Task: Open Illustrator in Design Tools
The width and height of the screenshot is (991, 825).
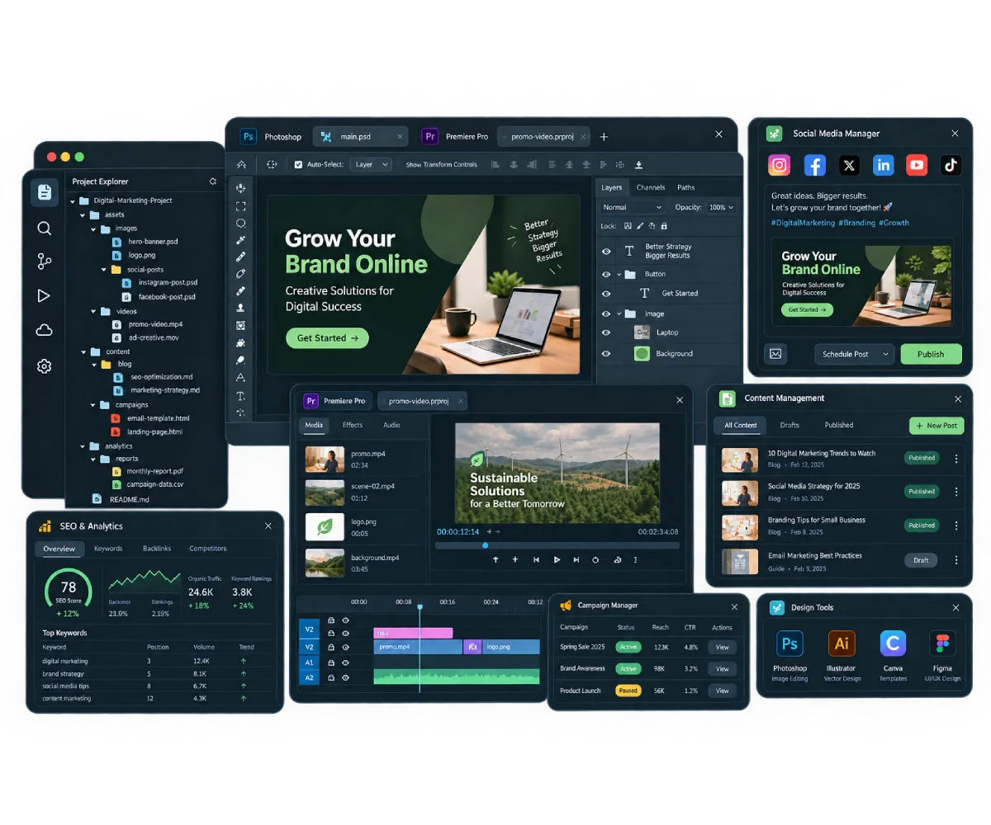Action: pos(842,643)
